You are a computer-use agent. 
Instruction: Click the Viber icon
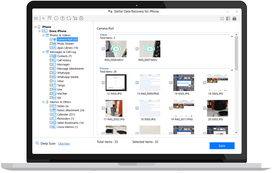(x=55, y=81)
